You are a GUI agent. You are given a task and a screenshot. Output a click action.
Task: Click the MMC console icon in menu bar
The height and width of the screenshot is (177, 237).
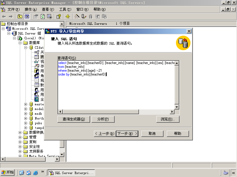(x=3, y=9)
